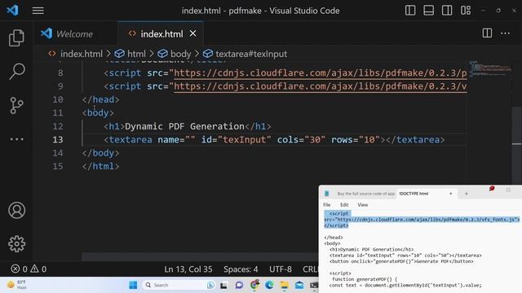522x293 pixels.
Task: Open Bing chat icon in search box
Action: [x=210, y=285]
